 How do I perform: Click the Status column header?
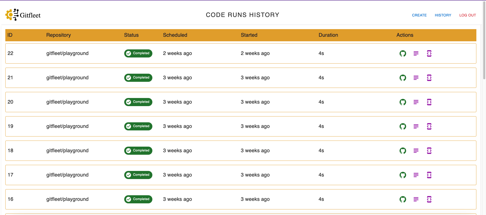(131, 35)
